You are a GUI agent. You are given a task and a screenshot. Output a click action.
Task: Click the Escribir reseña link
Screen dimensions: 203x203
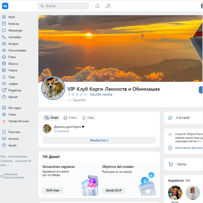click(x=101, y=94)
